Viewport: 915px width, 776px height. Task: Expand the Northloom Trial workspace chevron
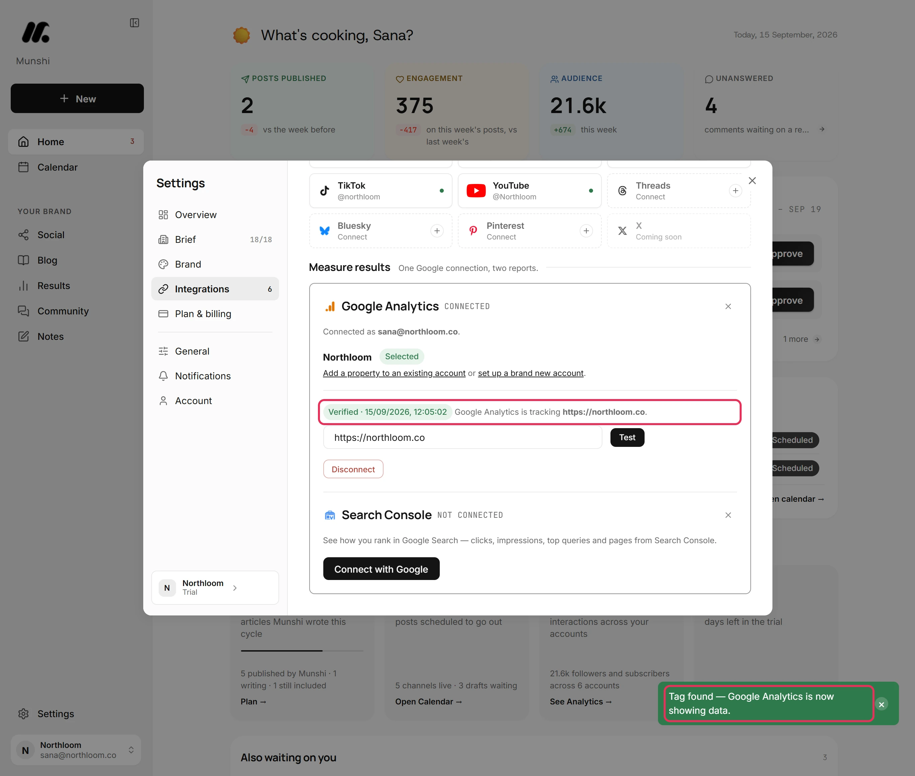(235, 588)
